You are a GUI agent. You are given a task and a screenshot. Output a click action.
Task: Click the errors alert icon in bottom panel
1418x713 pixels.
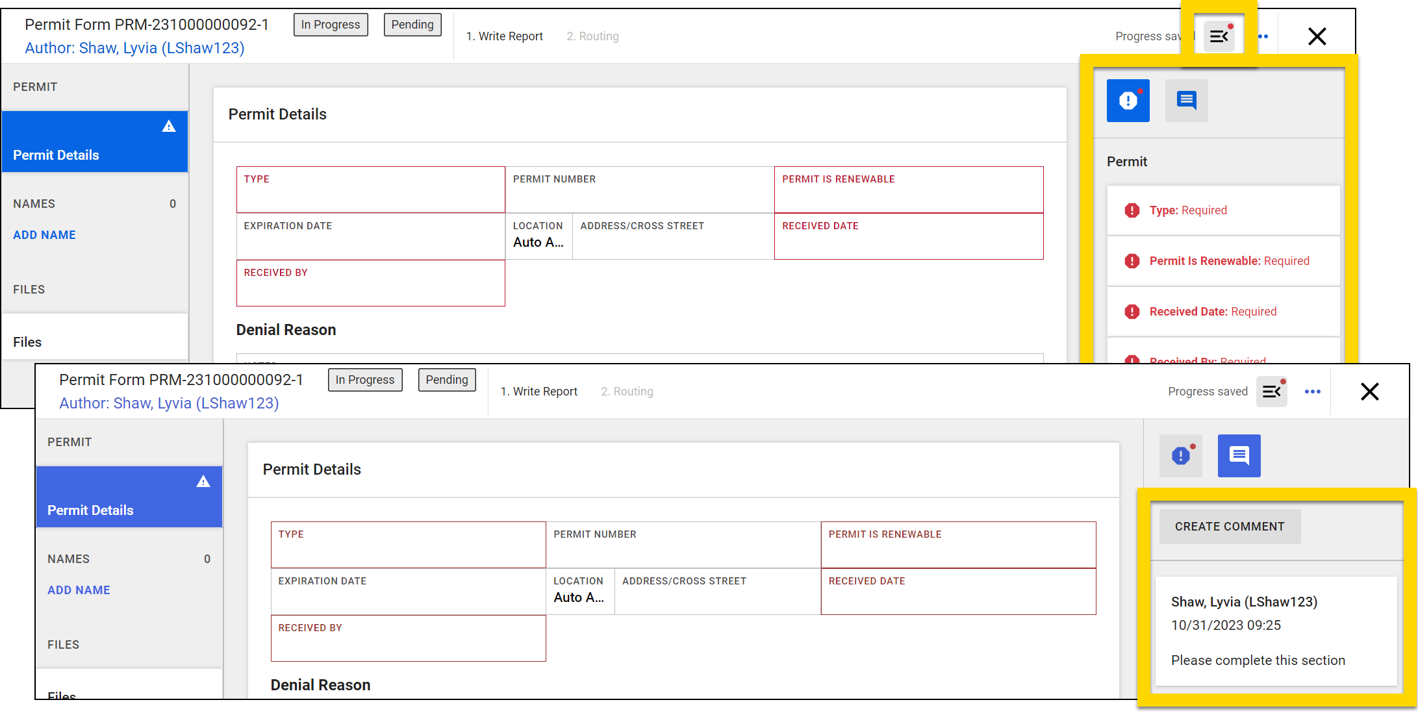coord(1181,456)
